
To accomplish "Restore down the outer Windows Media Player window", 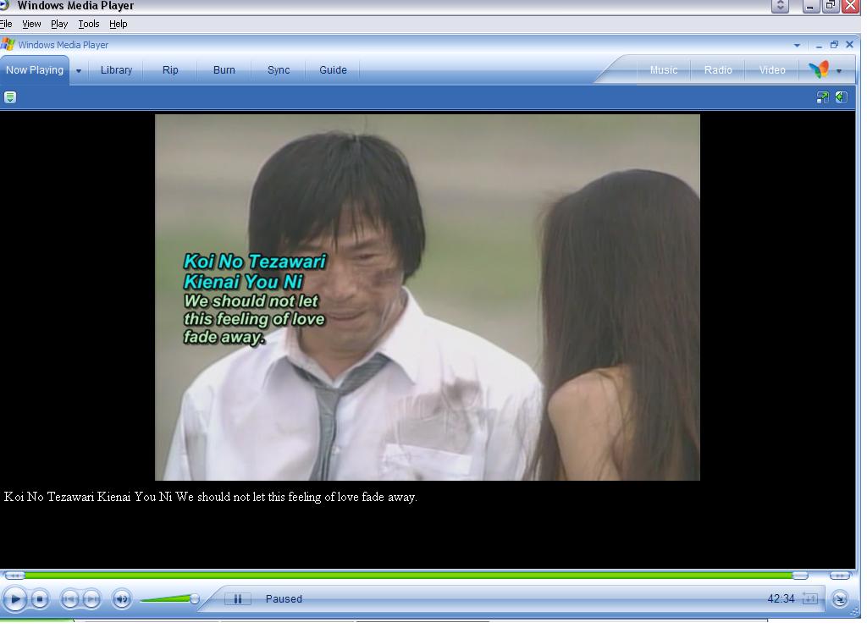I will [x=830, y=6].
